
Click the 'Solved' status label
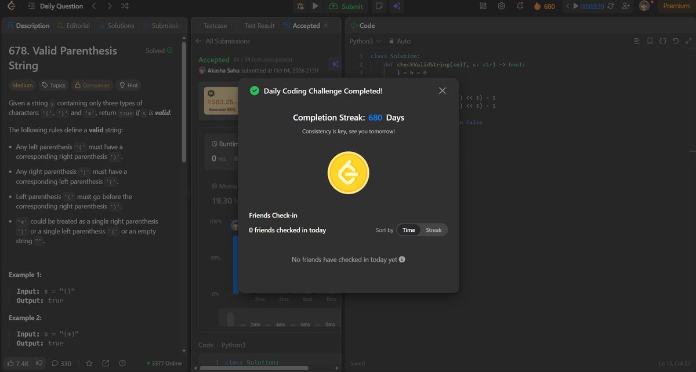tap(159, 50)
